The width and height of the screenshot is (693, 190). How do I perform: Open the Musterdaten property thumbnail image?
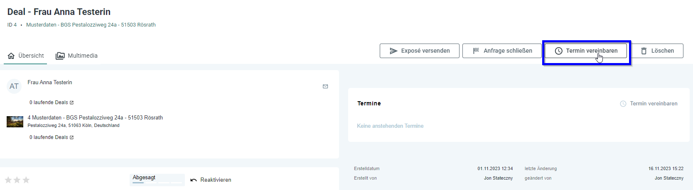pos(15,122)
